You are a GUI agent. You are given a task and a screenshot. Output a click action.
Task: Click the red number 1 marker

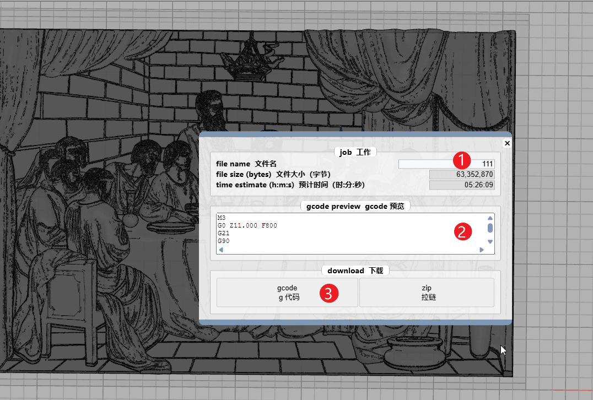462,160
